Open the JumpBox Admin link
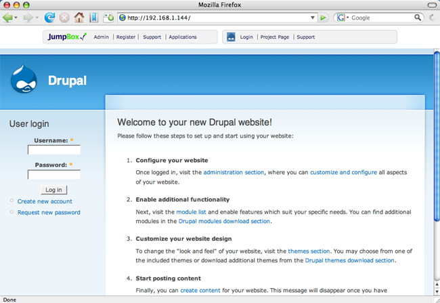Viewport: 440px width, 303px height. point(101,37)
